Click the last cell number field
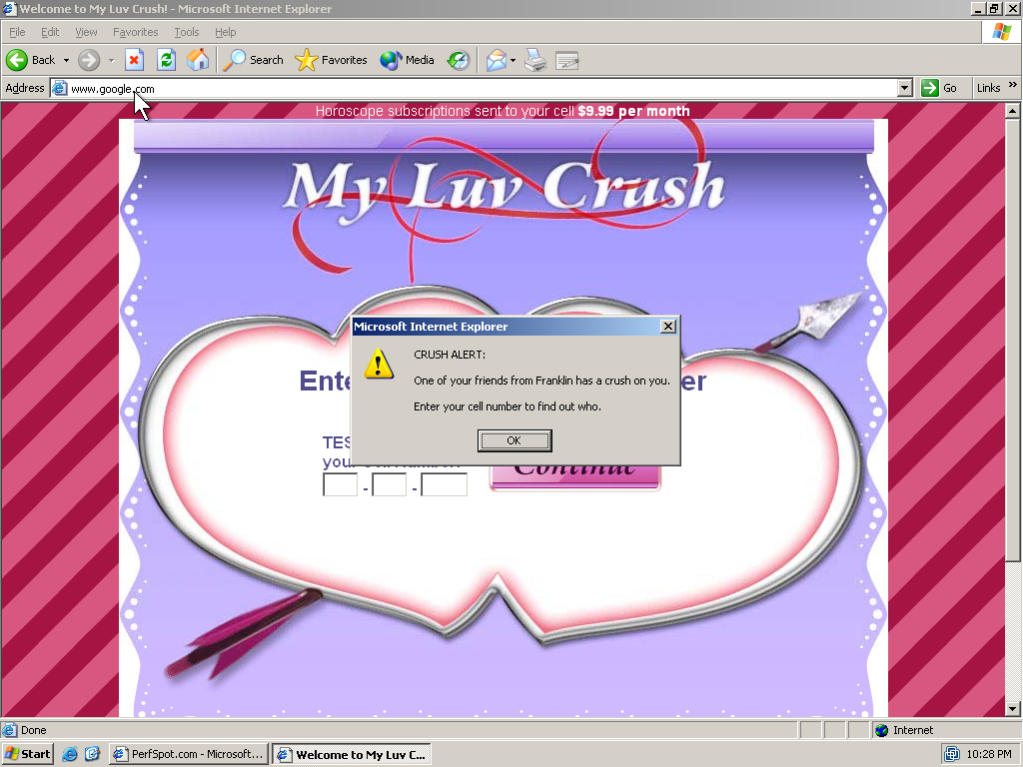1023x767 pixels. (445, 484)
